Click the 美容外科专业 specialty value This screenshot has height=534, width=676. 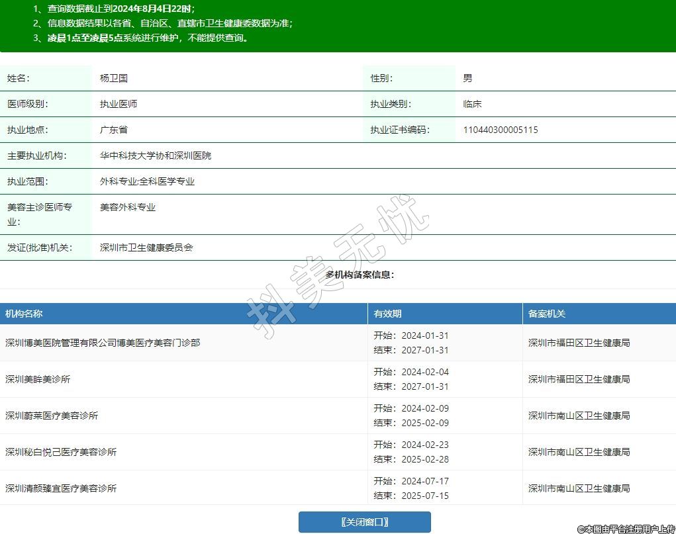click(128, 207)
